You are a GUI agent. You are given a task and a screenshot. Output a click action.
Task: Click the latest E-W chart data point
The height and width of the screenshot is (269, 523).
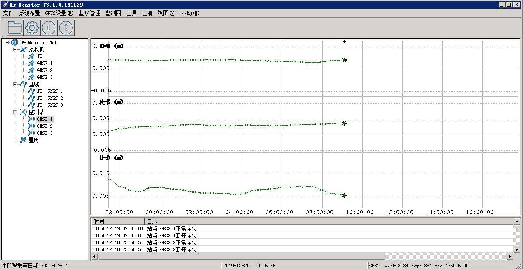point(344,60)
